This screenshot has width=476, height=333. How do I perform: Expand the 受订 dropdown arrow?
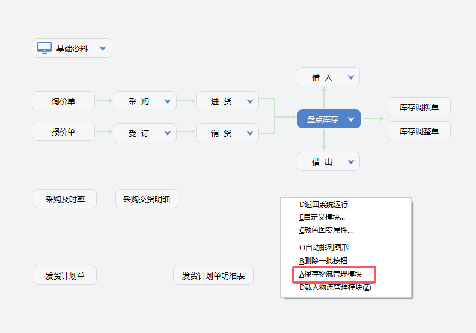tap(168, 133)
